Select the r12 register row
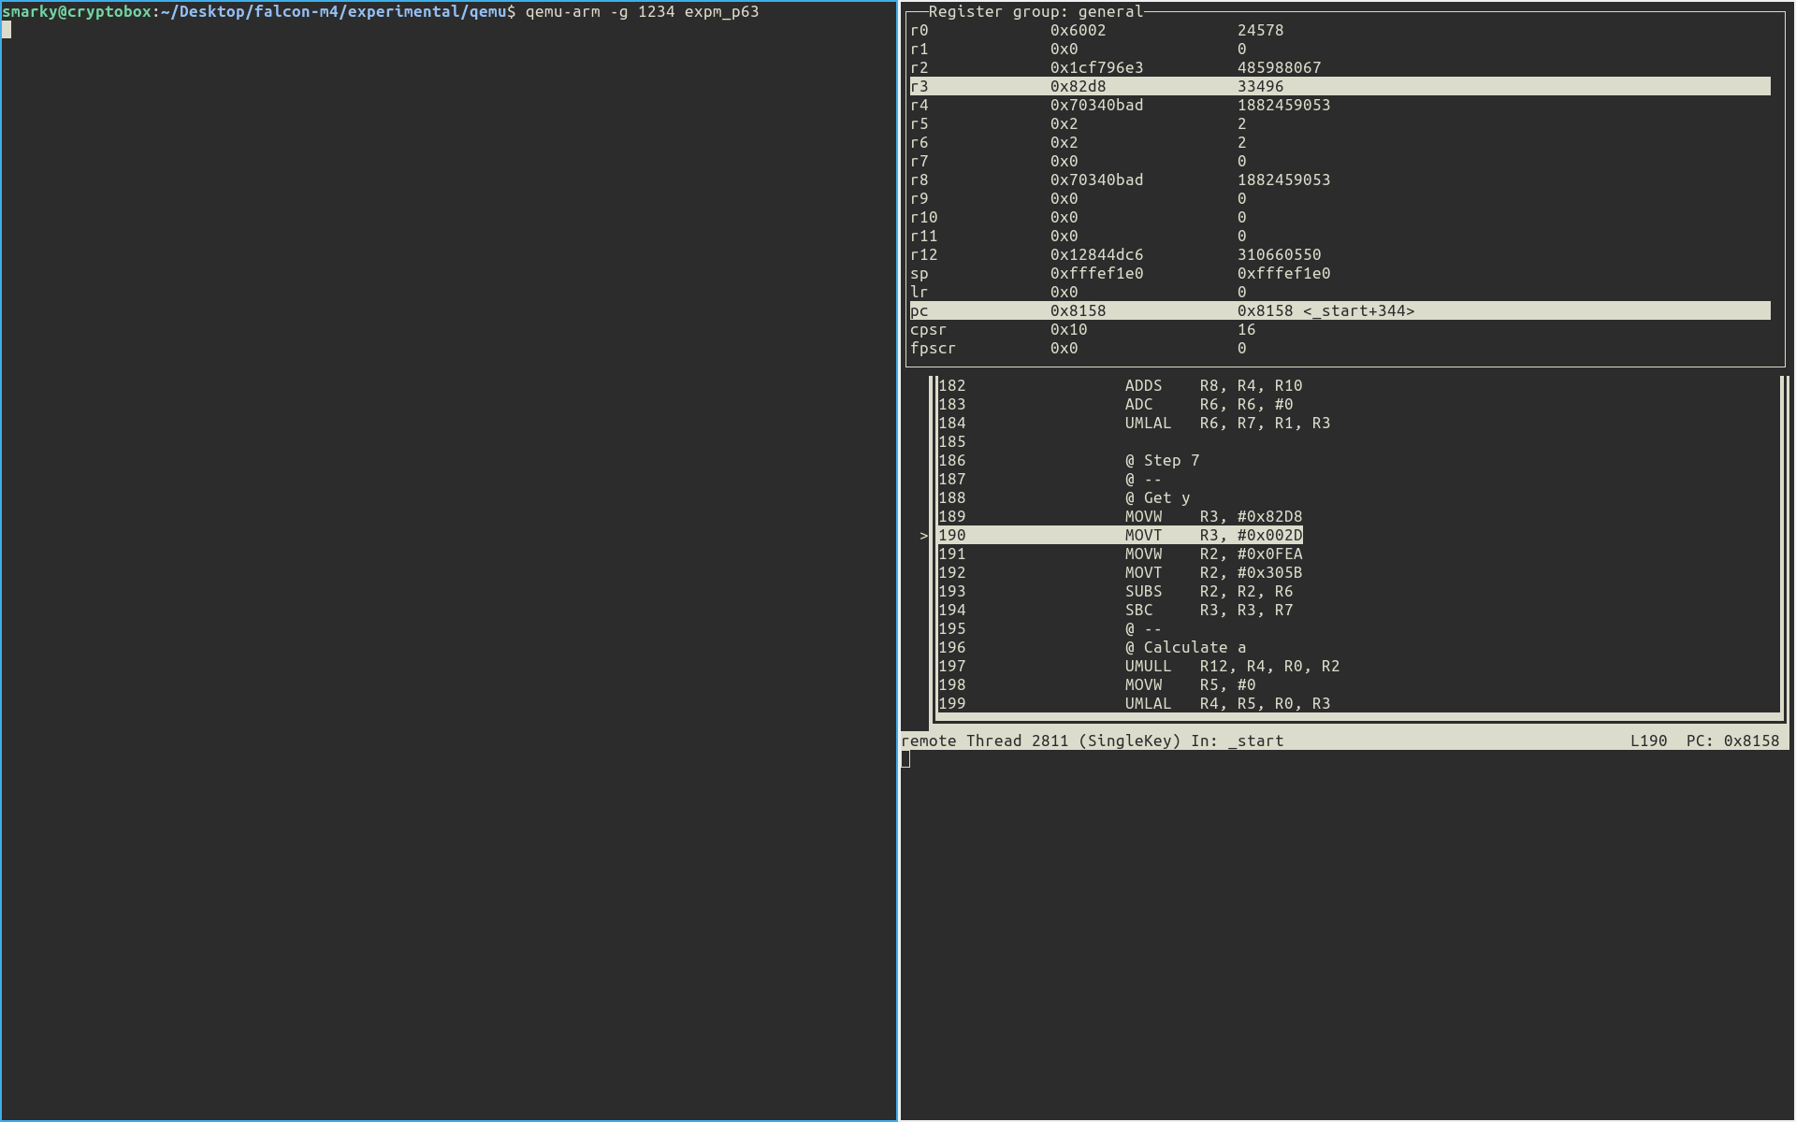Viewport: 1796px width, 1122px height. (1340, 254)
